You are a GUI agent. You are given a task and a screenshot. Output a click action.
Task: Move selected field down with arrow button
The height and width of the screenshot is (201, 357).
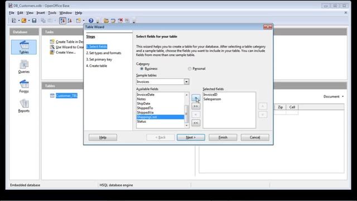pos(263,114)
